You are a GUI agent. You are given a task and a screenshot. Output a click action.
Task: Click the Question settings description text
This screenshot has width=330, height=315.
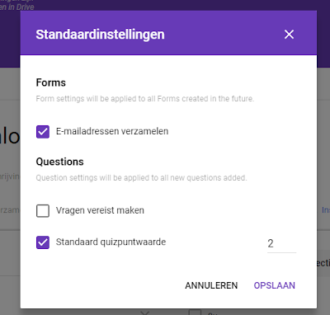pos(141,178)
